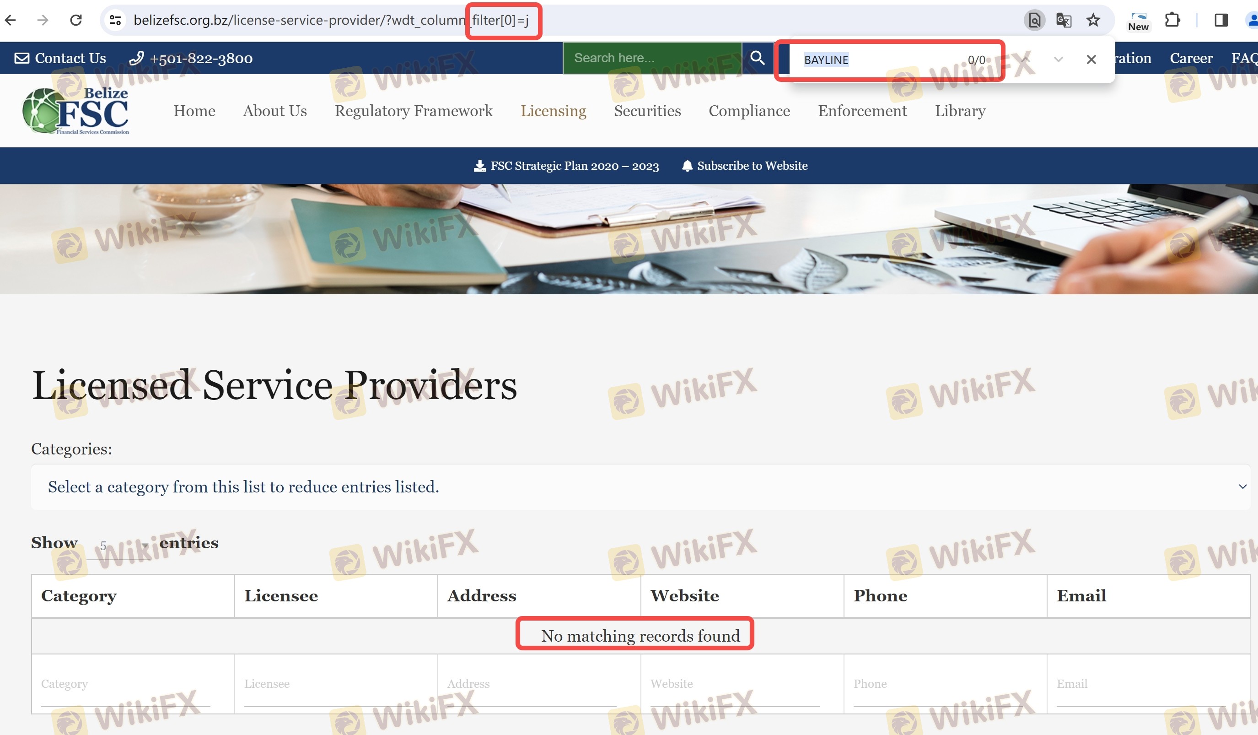Click the site search magnifier button
Screen dimensions: 1258x735
pos(757,58)
